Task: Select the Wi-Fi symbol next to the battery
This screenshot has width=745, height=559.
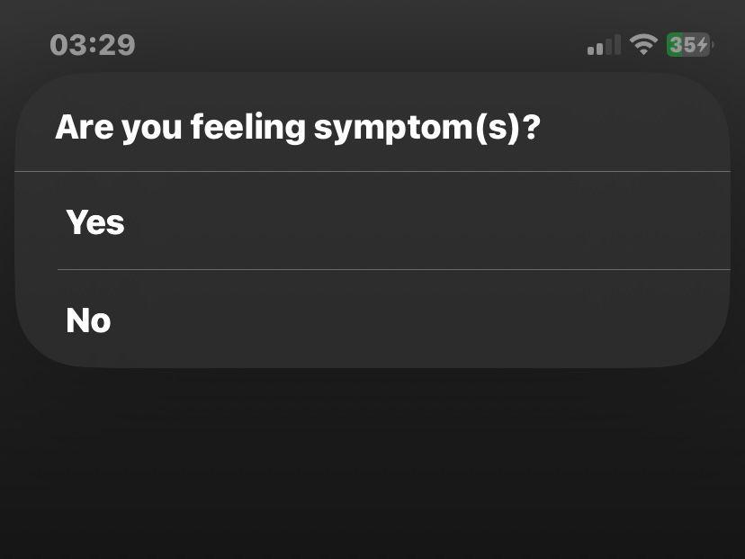Action: coord(642,43)
